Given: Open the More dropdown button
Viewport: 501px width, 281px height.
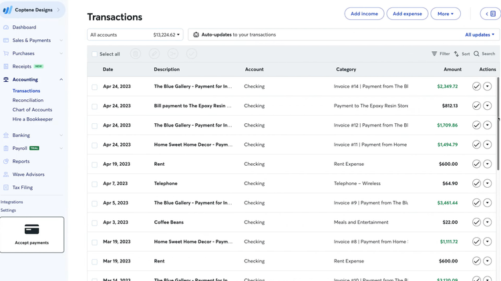Looking at the screenshot, I should tap(446, 14).
